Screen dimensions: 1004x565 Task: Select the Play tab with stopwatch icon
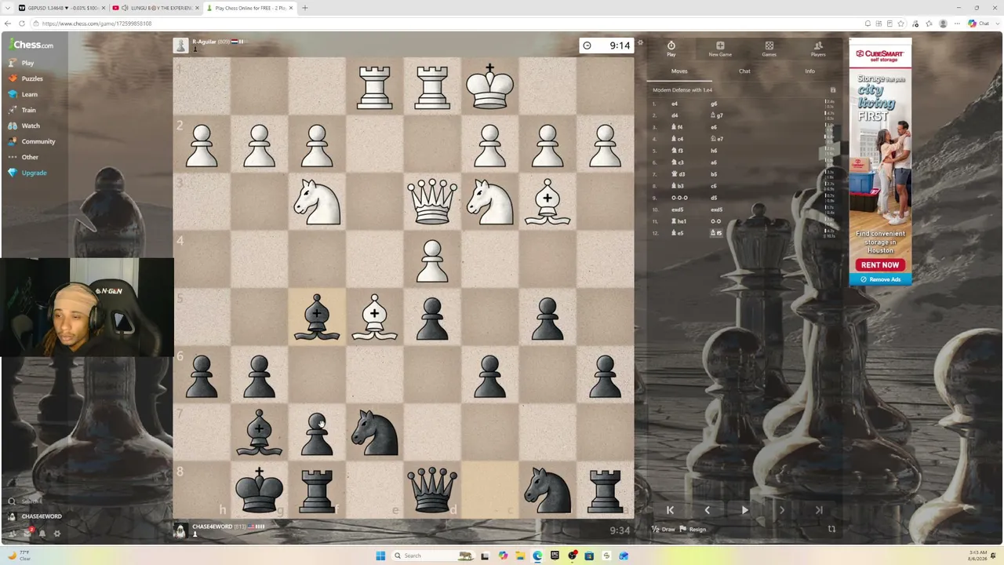point(671,49)
